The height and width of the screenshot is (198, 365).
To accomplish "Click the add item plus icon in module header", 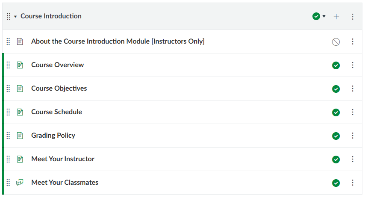I will click(336, 17).
